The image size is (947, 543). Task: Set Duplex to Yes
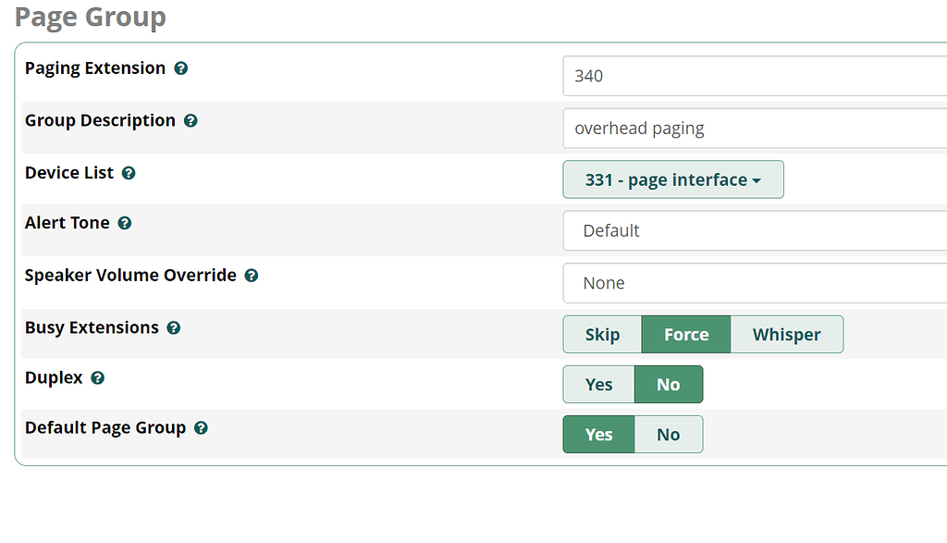(x=598, y=384)
